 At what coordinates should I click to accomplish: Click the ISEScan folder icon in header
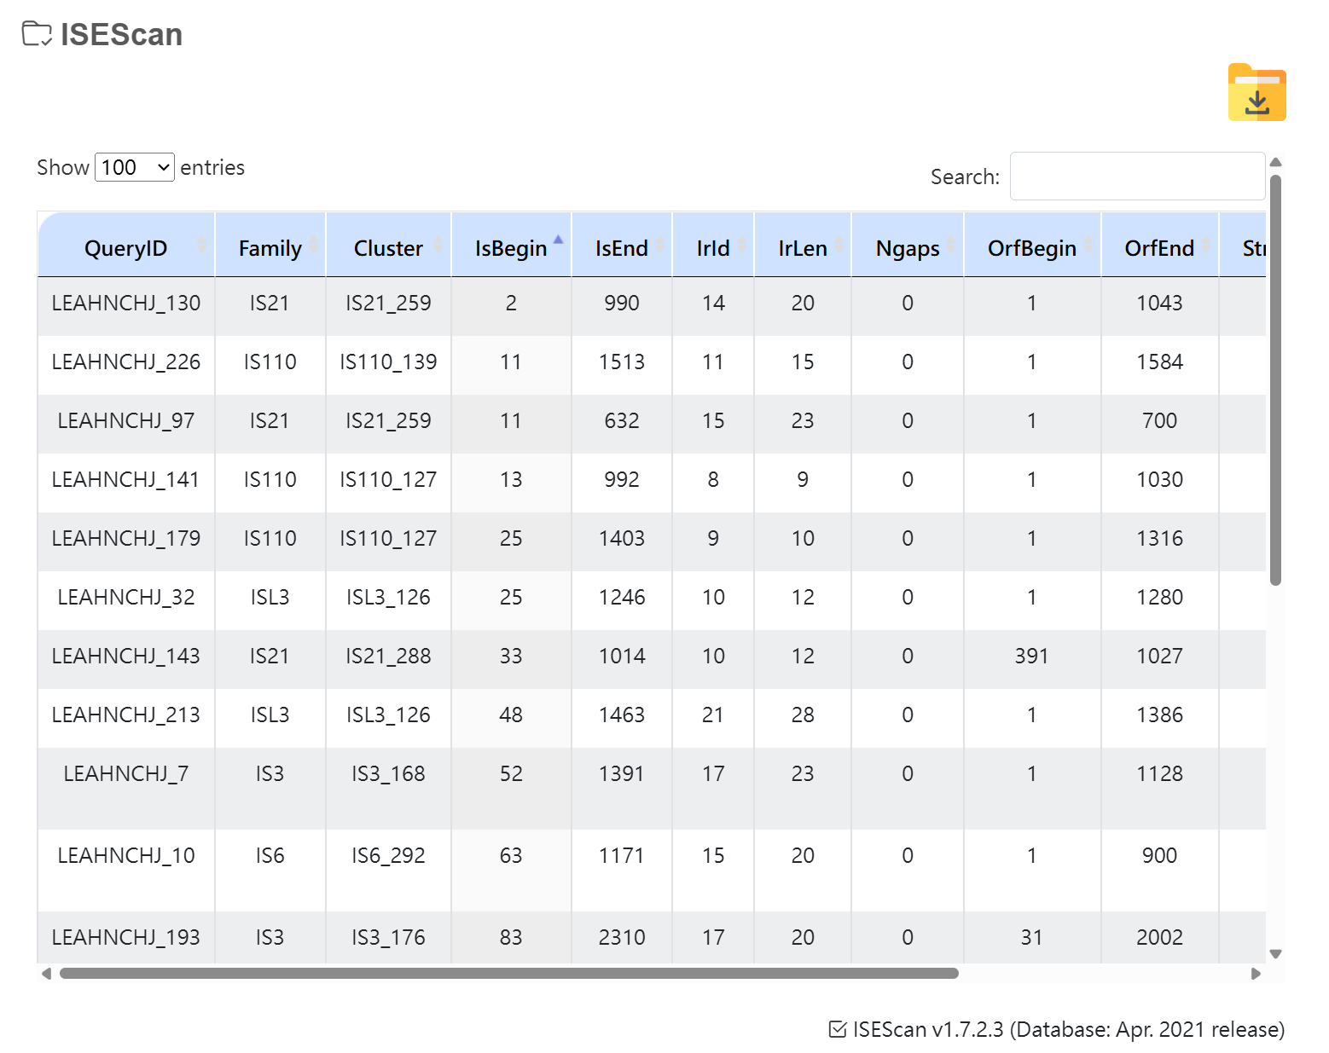coord(37,34)
